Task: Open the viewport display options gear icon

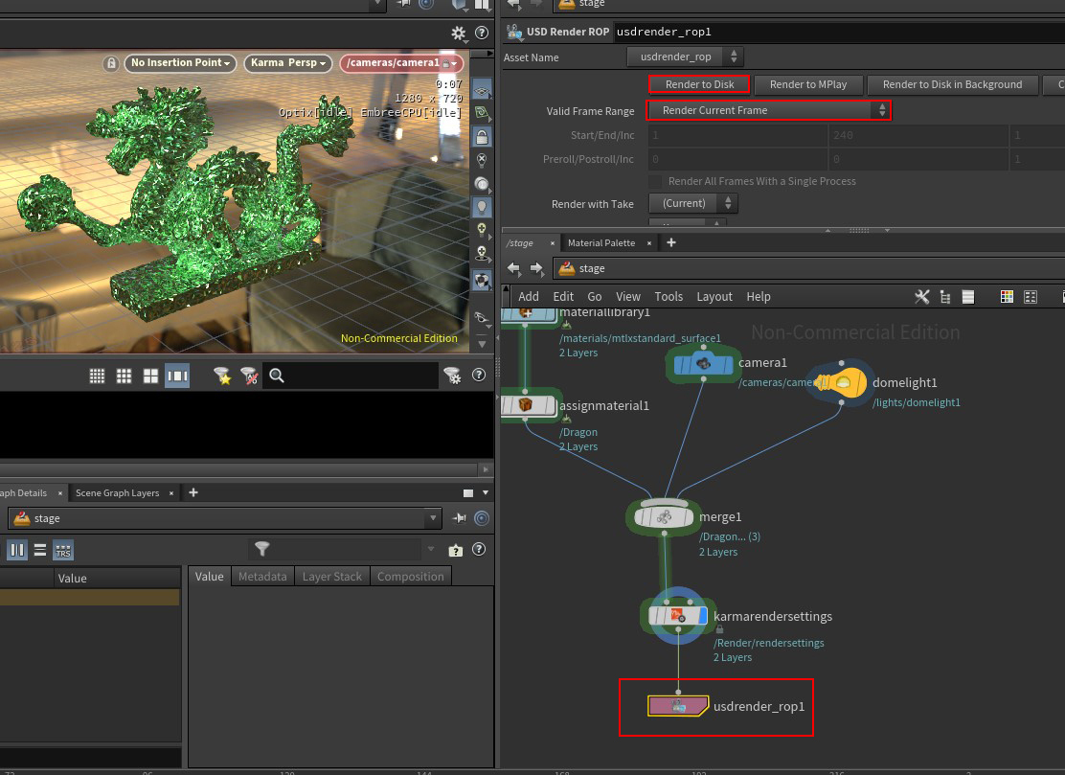Action: [458, 32]
